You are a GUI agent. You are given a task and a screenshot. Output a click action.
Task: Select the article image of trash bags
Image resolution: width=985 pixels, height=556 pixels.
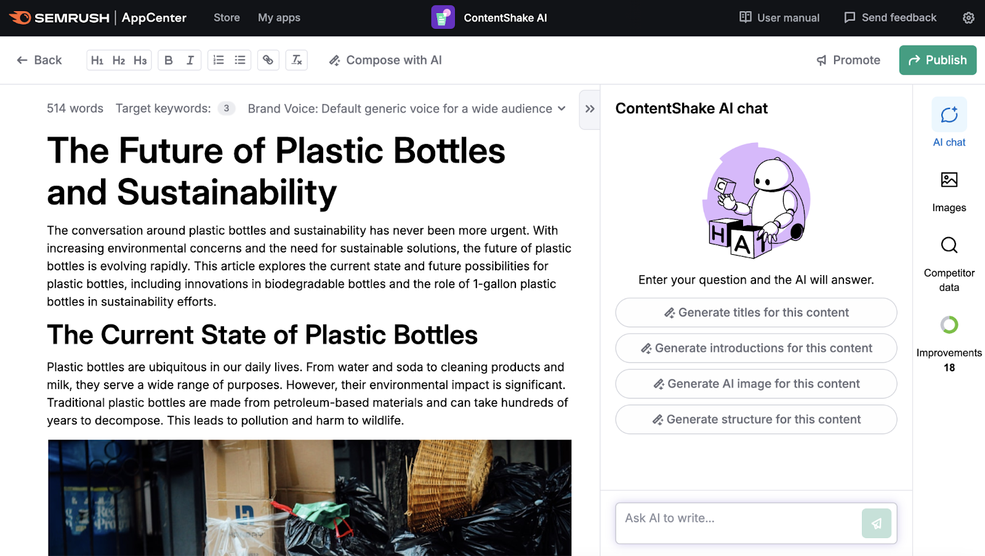coord(310,498)
